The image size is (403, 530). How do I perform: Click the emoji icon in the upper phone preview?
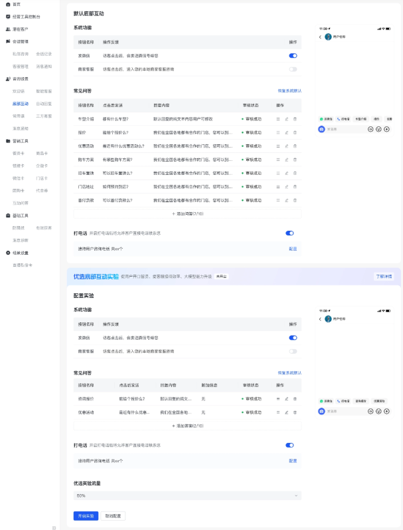click(378, 129)
